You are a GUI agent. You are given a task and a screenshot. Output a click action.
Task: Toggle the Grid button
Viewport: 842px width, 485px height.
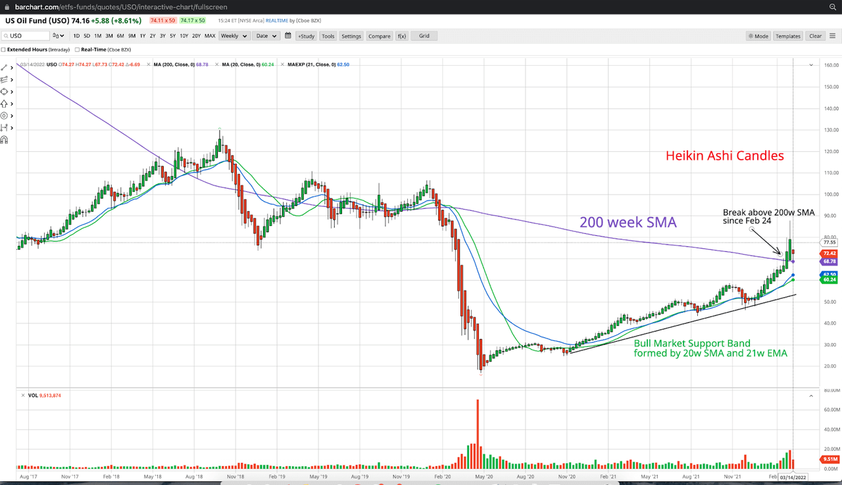(424, 36)
